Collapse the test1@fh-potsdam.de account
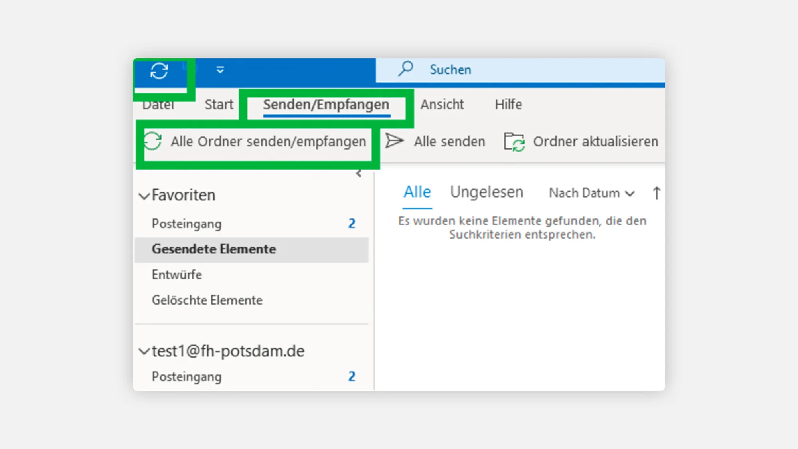This screenshot has width=798, height=449. (144, 351)
